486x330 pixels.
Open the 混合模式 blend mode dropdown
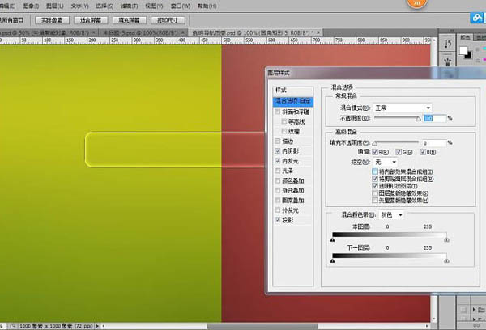click(403, 108)
